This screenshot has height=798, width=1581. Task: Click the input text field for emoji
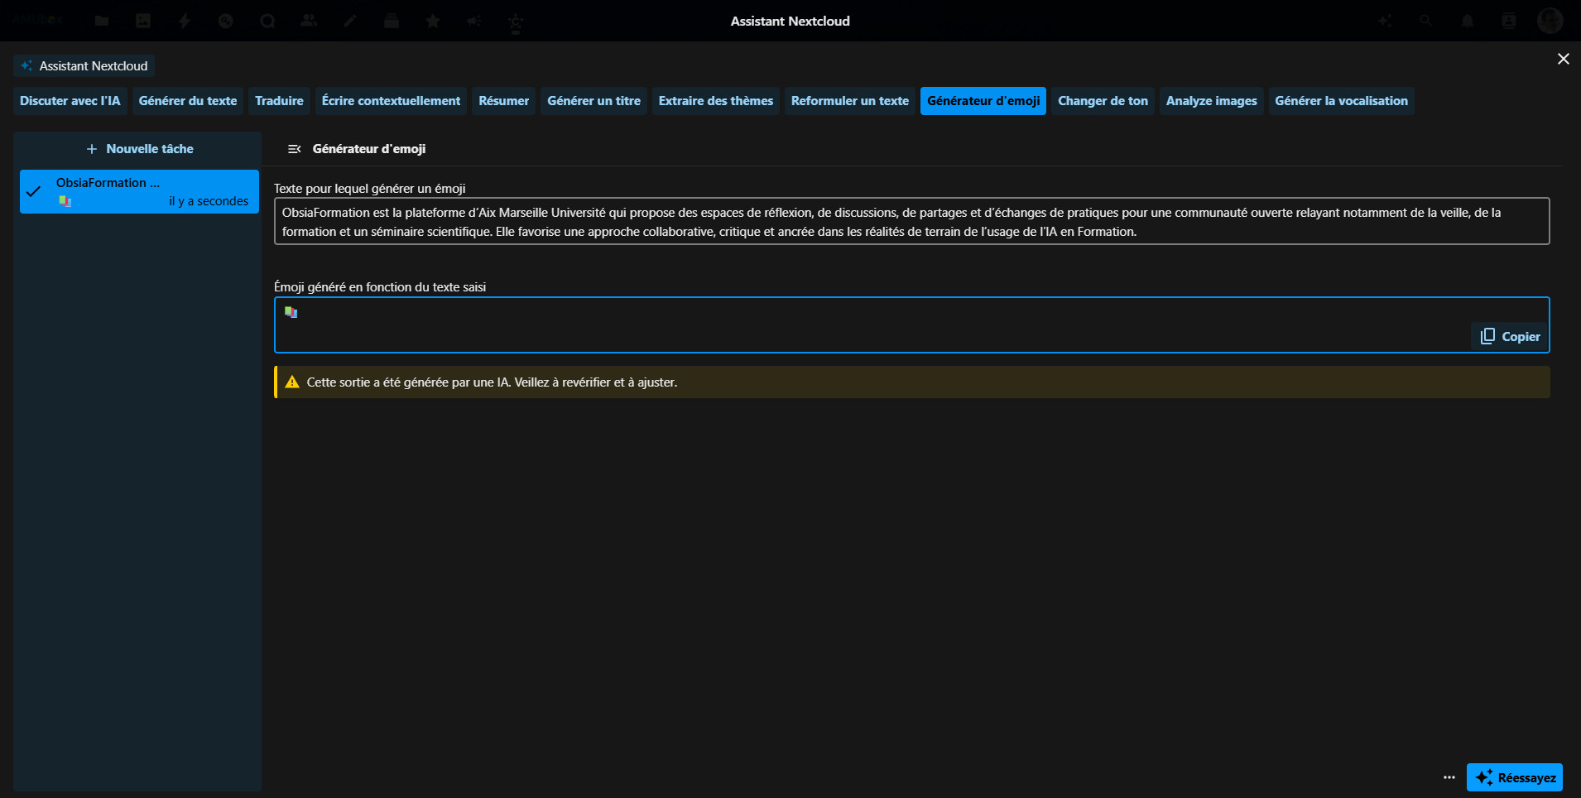[911, 221]
